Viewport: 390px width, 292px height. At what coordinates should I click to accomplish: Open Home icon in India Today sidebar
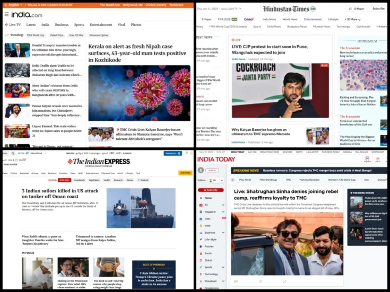coord(201,198)
